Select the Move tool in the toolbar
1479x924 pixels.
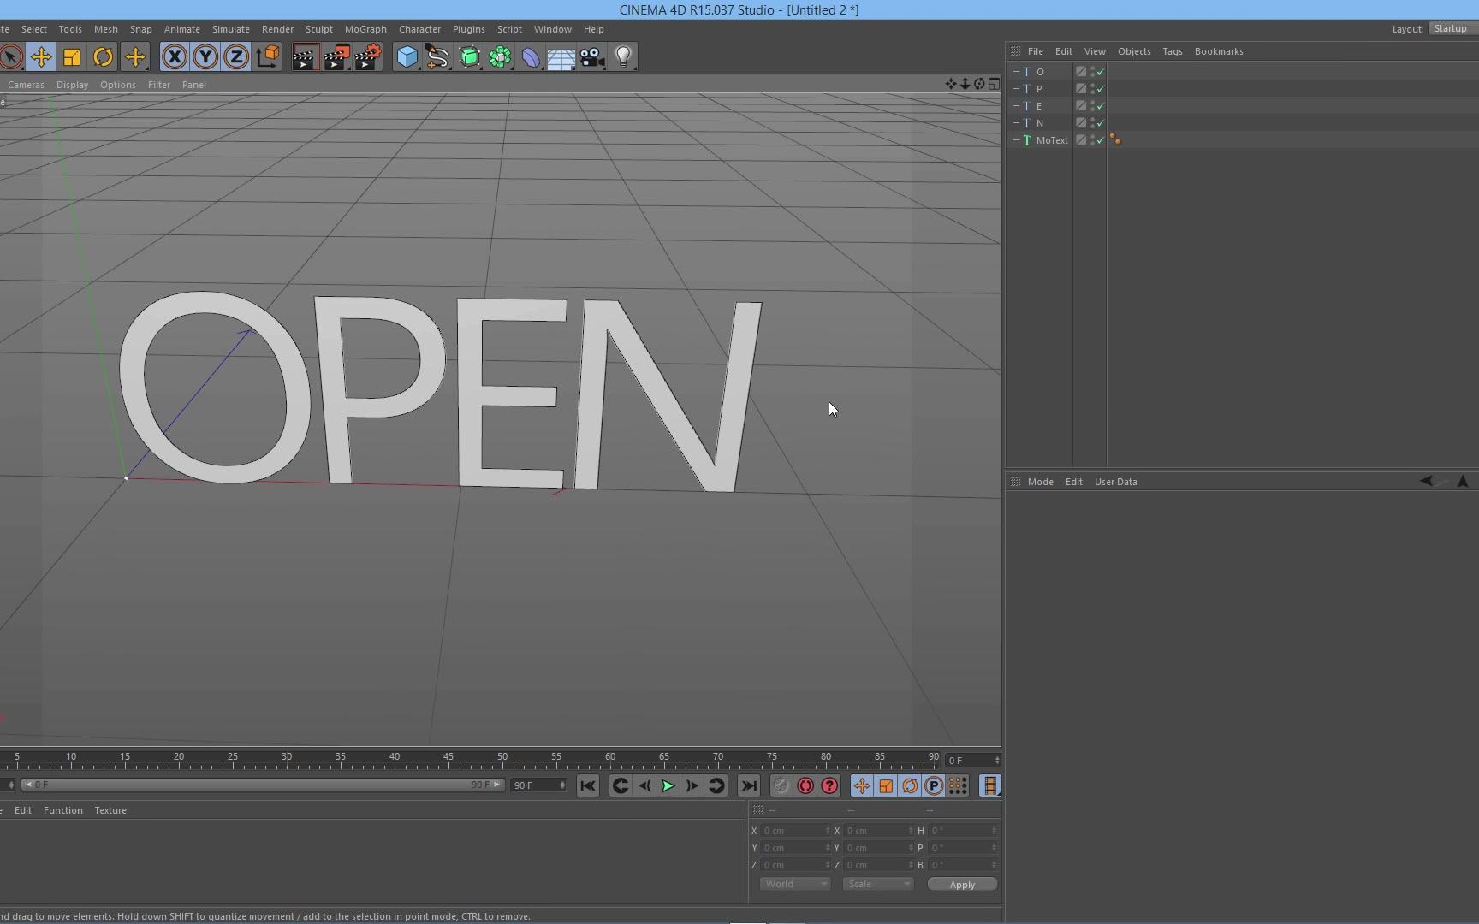(x=41, y=56)
